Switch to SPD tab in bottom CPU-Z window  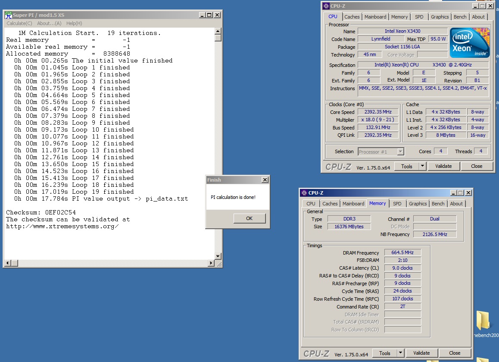397,204
